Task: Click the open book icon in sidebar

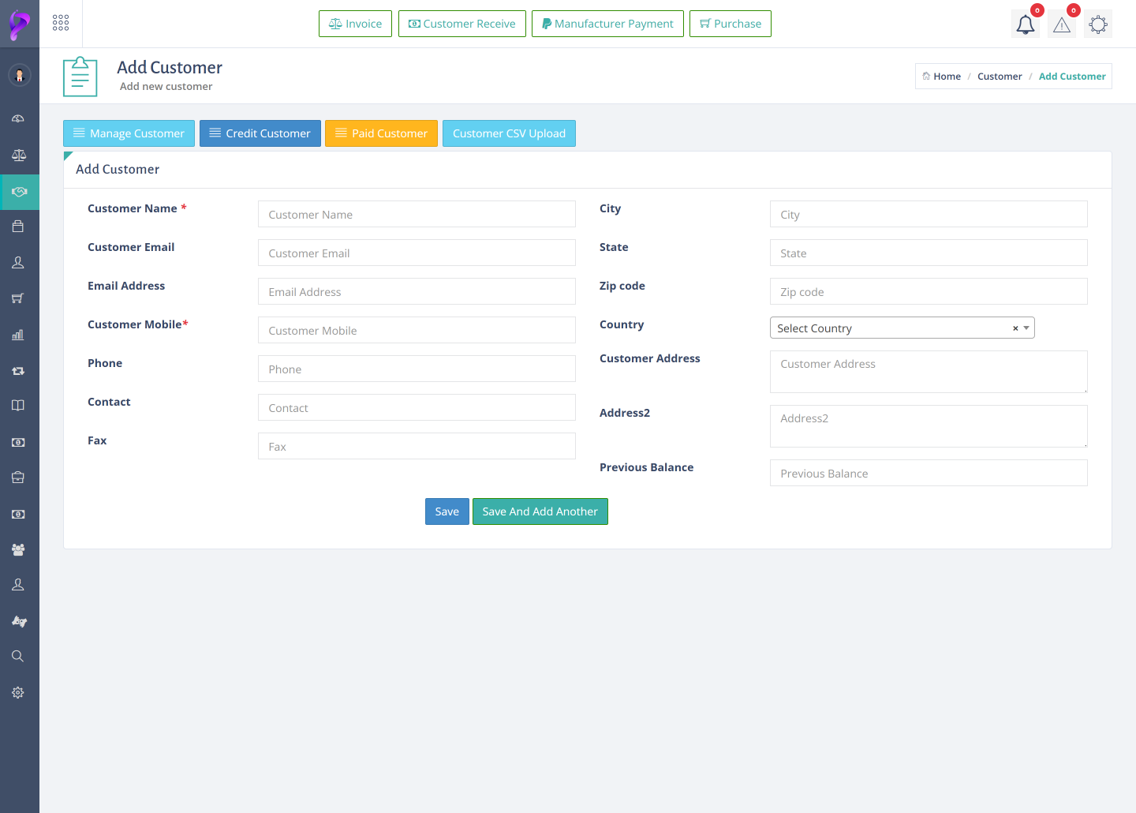Action: [x=18, y=406]
